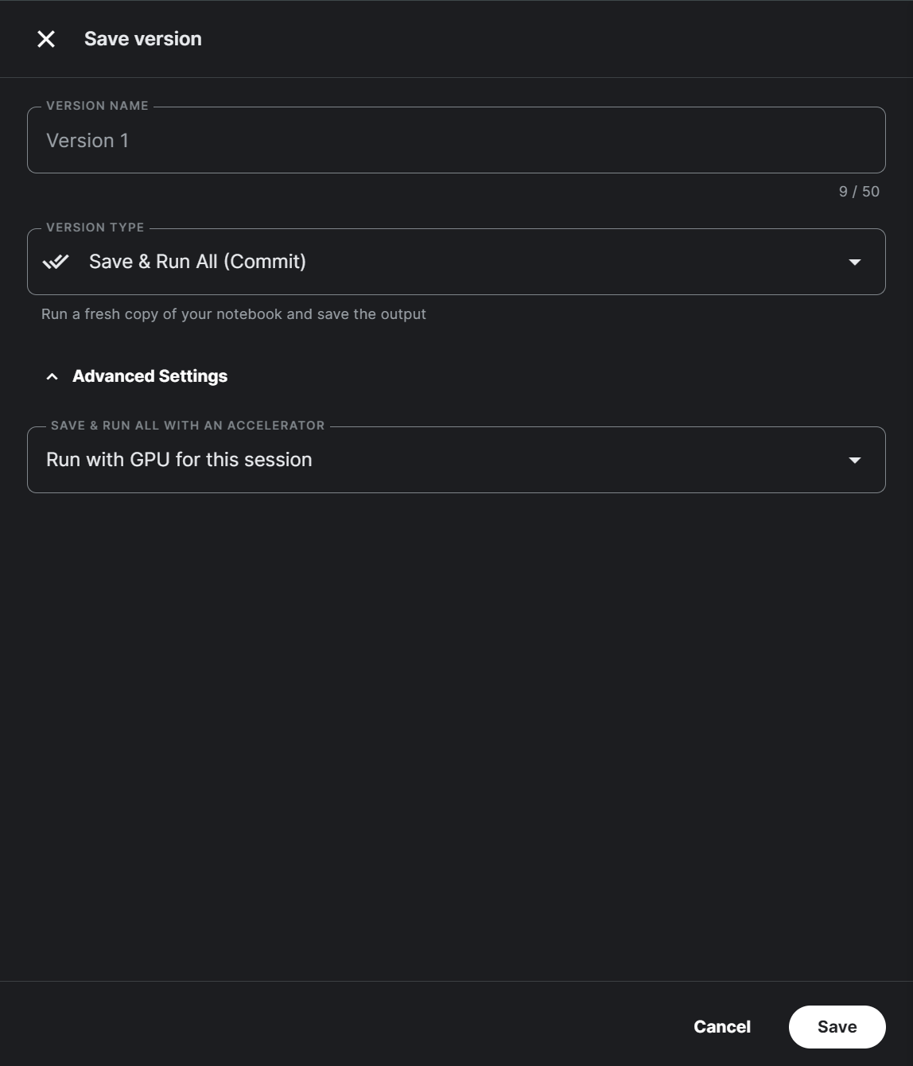Click the VERSION NAME field label
The image size is (913, 1066).
(x=97, y=106)
